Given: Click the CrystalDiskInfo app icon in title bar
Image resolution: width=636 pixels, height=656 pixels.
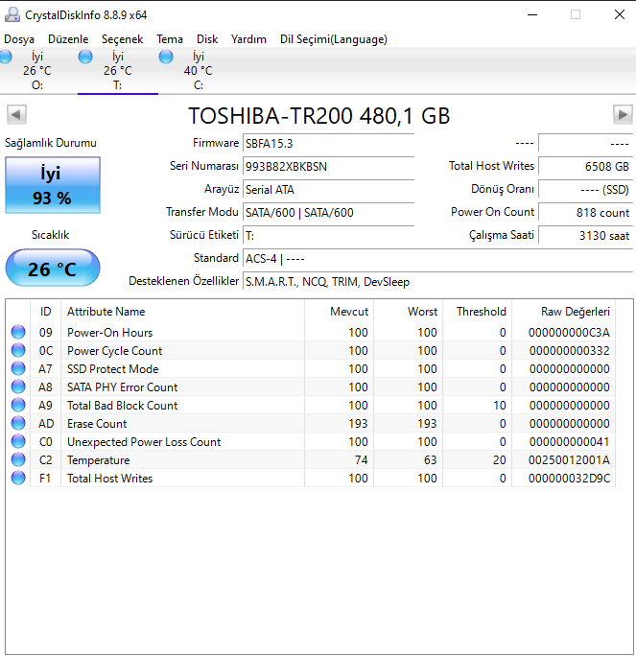Looking at the screenshot, I should pos(12,14).
